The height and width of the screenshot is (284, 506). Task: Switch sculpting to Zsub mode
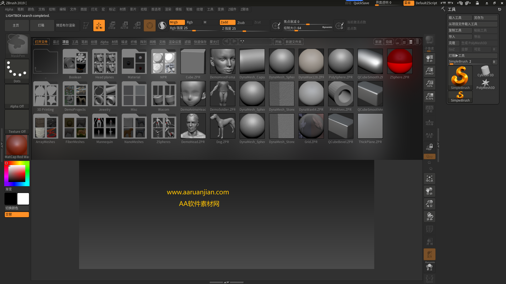pyautogui.click(x=244, y=23)
